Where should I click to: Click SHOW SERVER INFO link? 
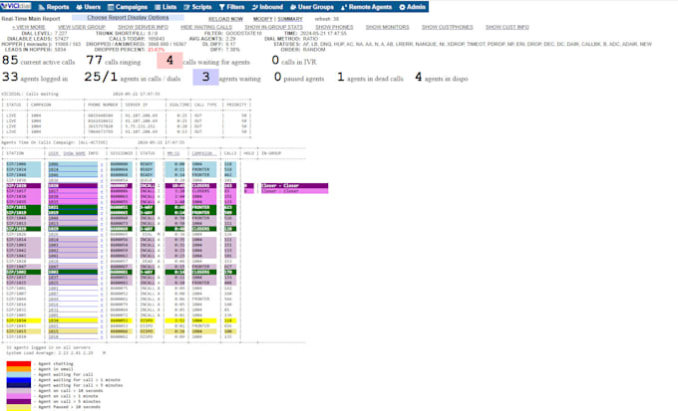(144, 27)
